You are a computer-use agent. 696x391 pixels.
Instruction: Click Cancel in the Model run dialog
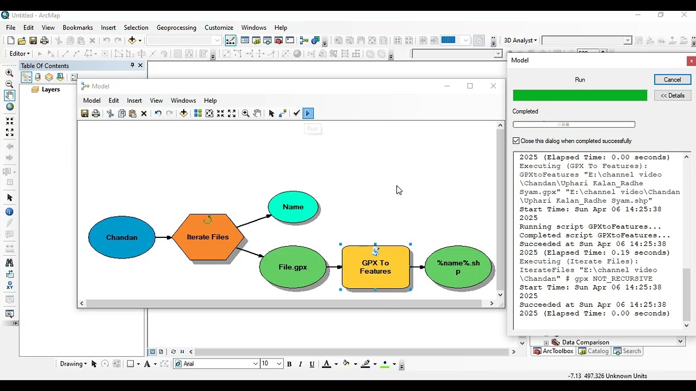(x=672, y=79)
